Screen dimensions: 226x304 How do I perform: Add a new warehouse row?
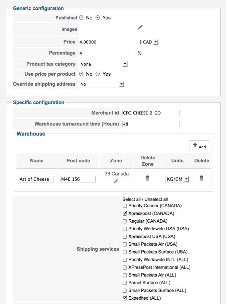(199, 145)
